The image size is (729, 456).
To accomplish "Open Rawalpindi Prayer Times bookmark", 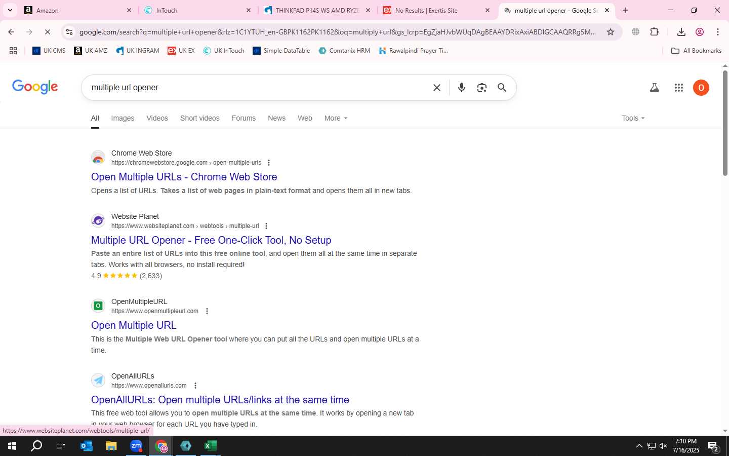I will pyautogui.click(x=414, y=51).
